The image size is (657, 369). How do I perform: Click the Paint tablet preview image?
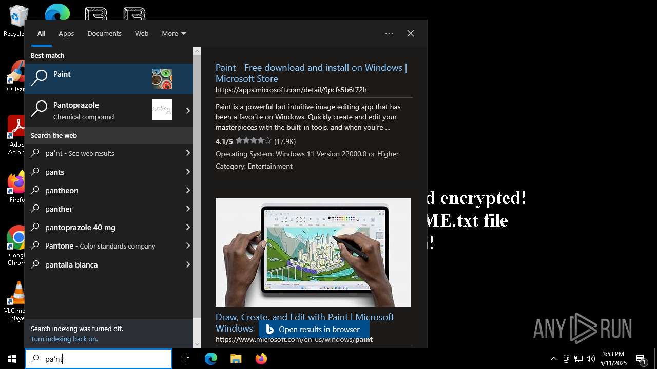pos(313,252)
